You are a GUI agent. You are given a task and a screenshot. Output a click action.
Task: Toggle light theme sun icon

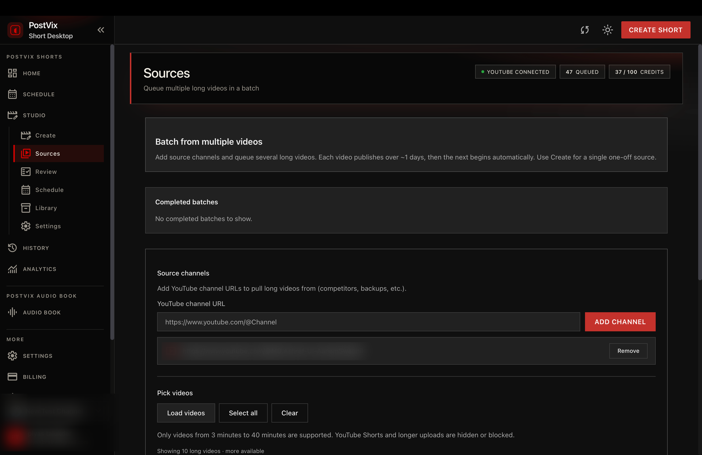click(x=607, y=30)
